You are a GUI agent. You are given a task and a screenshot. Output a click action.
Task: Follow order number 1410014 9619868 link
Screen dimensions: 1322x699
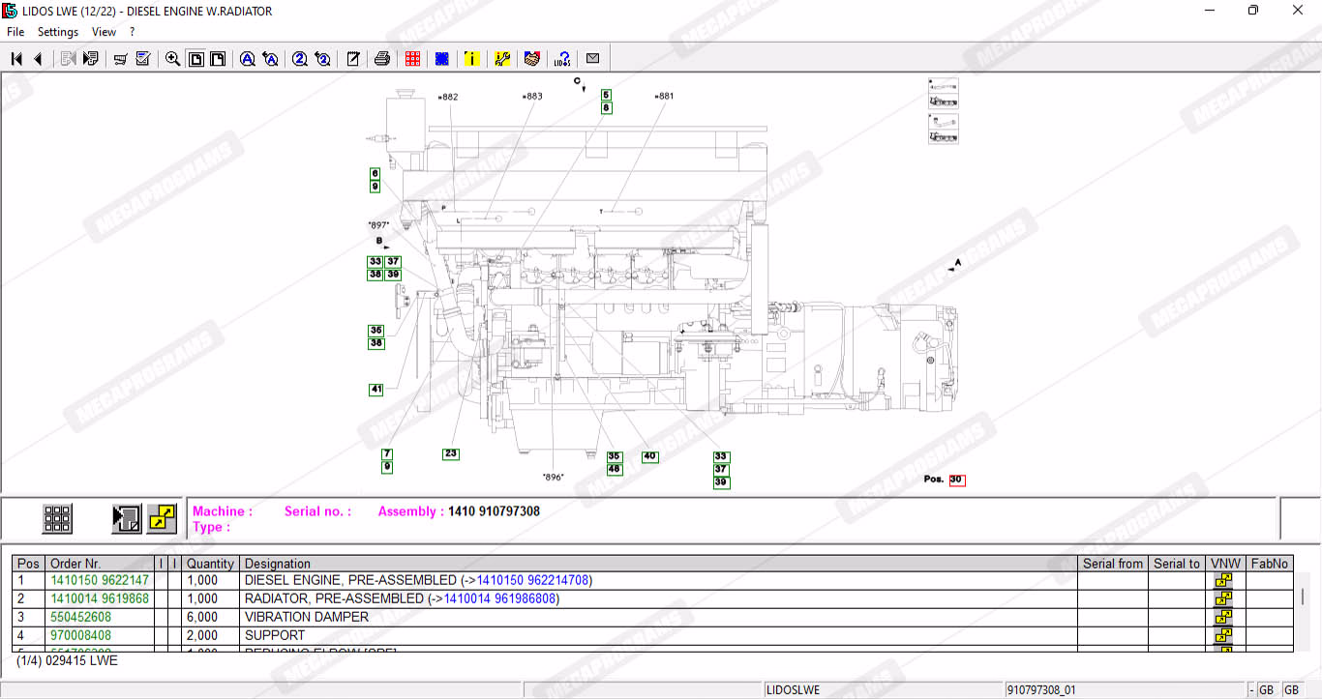[100, 598]
